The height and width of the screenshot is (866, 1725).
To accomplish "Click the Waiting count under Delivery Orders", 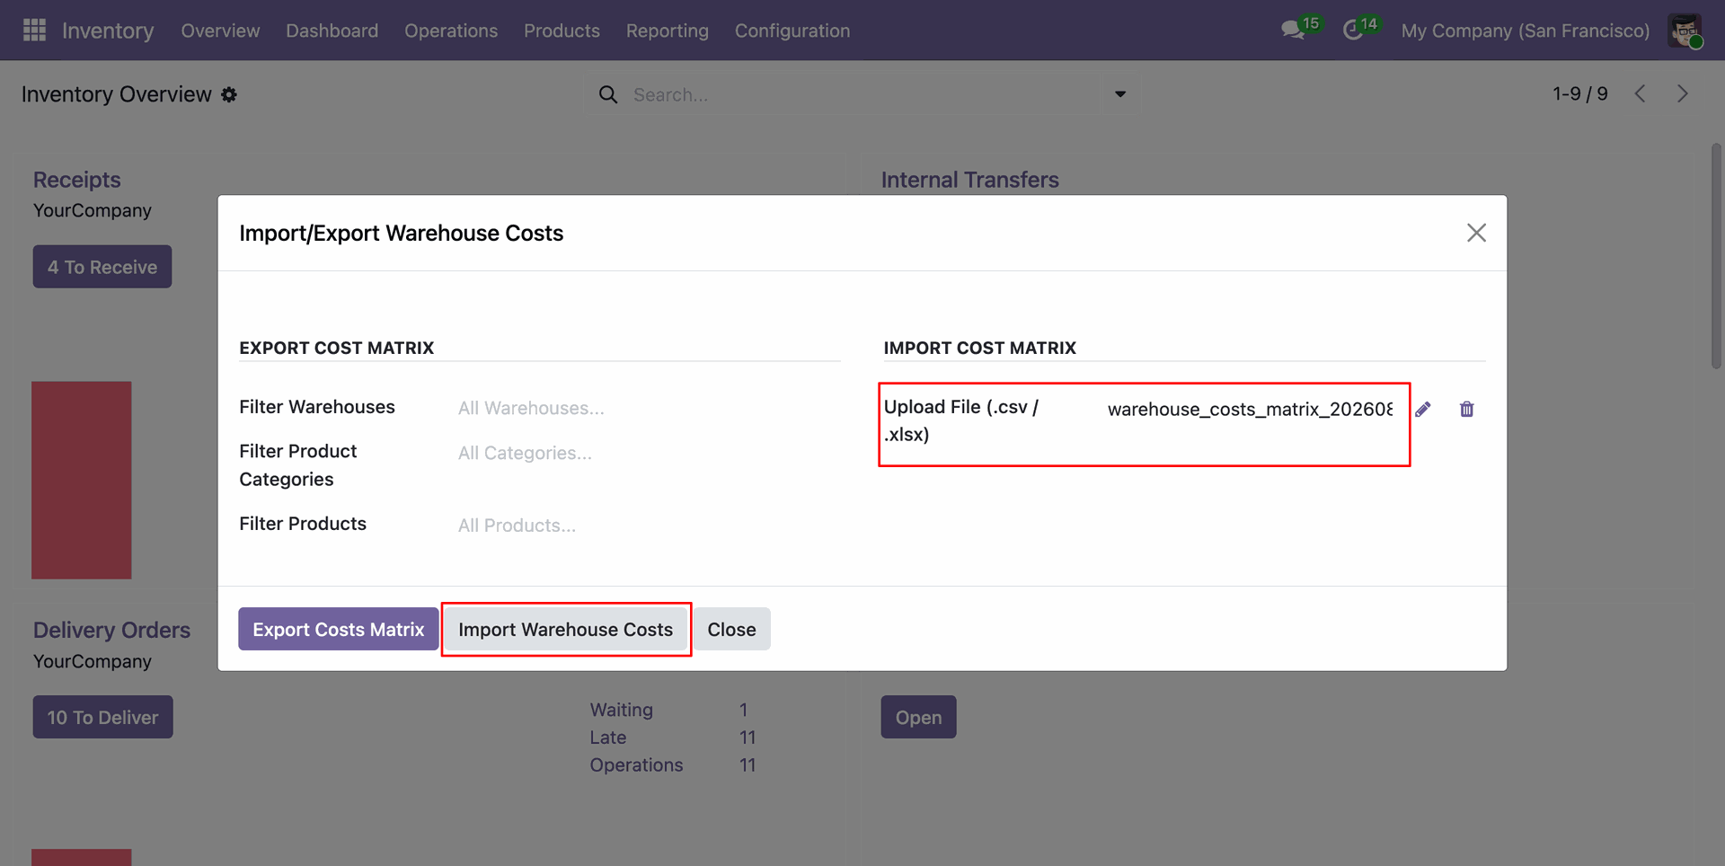I will [744, 710].
